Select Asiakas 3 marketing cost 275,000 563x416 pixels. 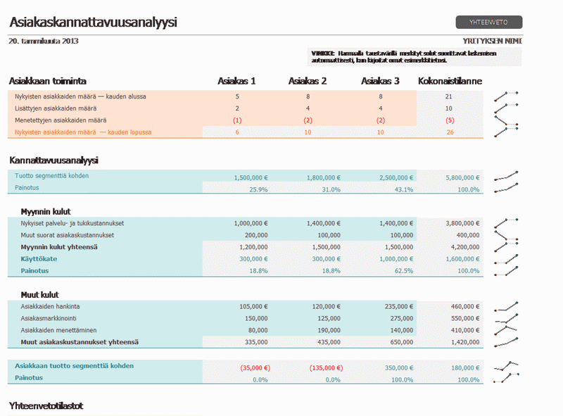[x=401, y=318]
